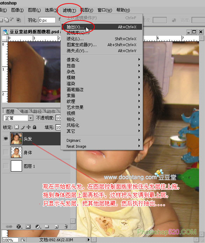Expand the 模糊 submenu
Image resolution: width=205 pixels, height=243 pixels.
[101, 77]
